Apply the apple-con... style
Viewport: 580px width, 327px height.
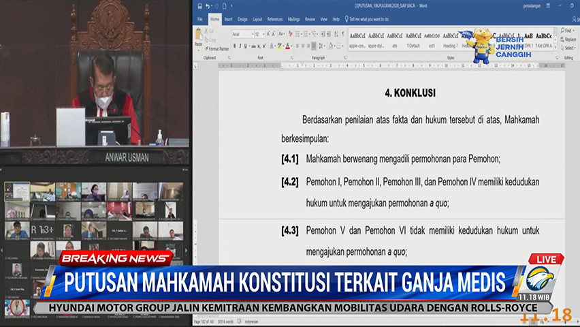pos(357,40)
